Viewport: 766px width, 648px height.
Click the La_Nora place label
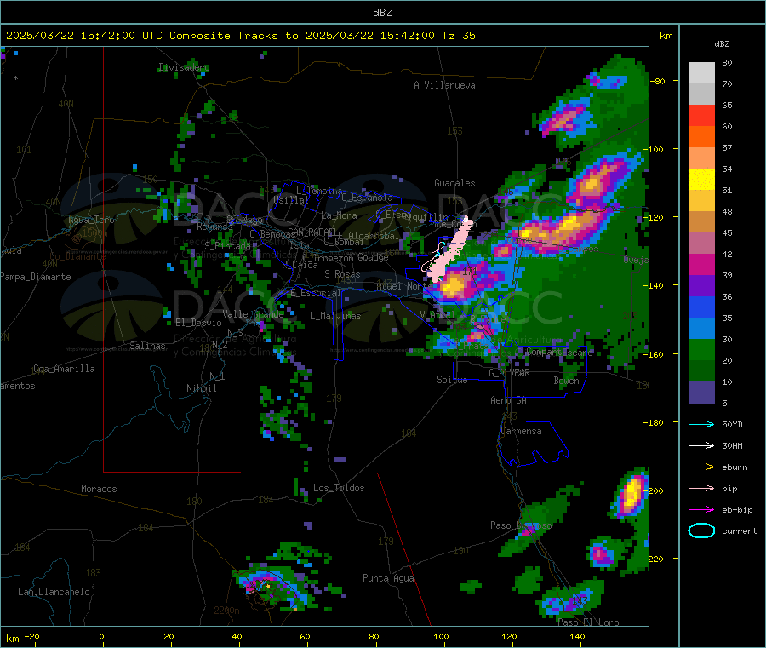pyautogui.click(x=339, y=215)
